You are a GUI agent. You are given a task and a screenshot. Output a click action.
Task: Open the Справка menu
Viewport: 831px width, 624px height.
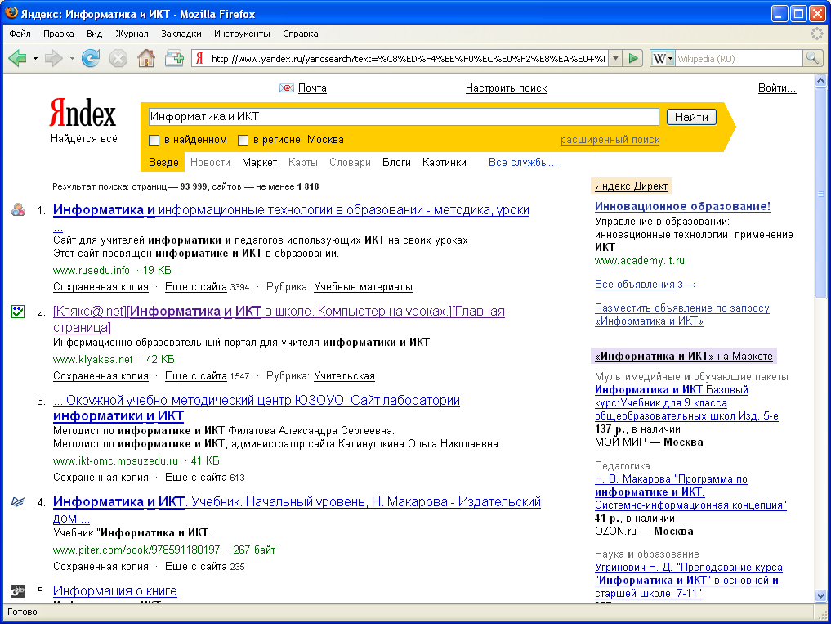(301, 34)
